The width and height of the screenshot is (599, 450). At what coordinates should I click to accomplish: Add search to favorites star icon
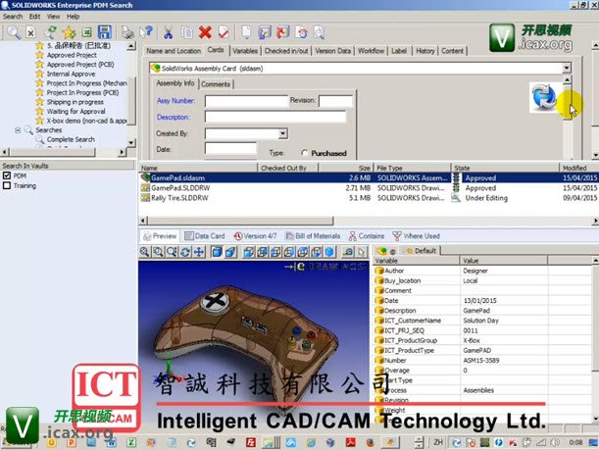tap(69, 32)
